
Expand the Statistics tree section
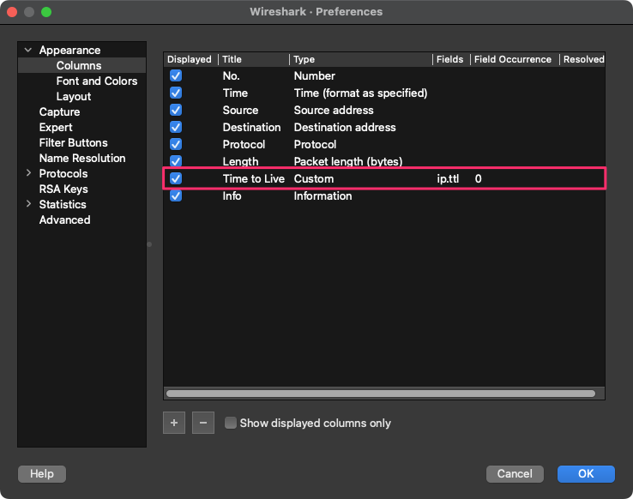coord(28,204)
